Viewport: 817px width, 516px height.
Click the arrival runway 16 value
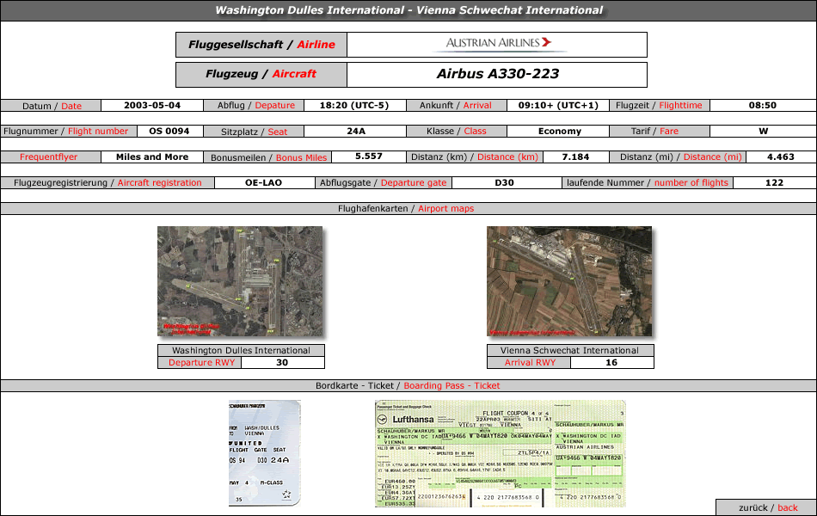coord(611,363)
